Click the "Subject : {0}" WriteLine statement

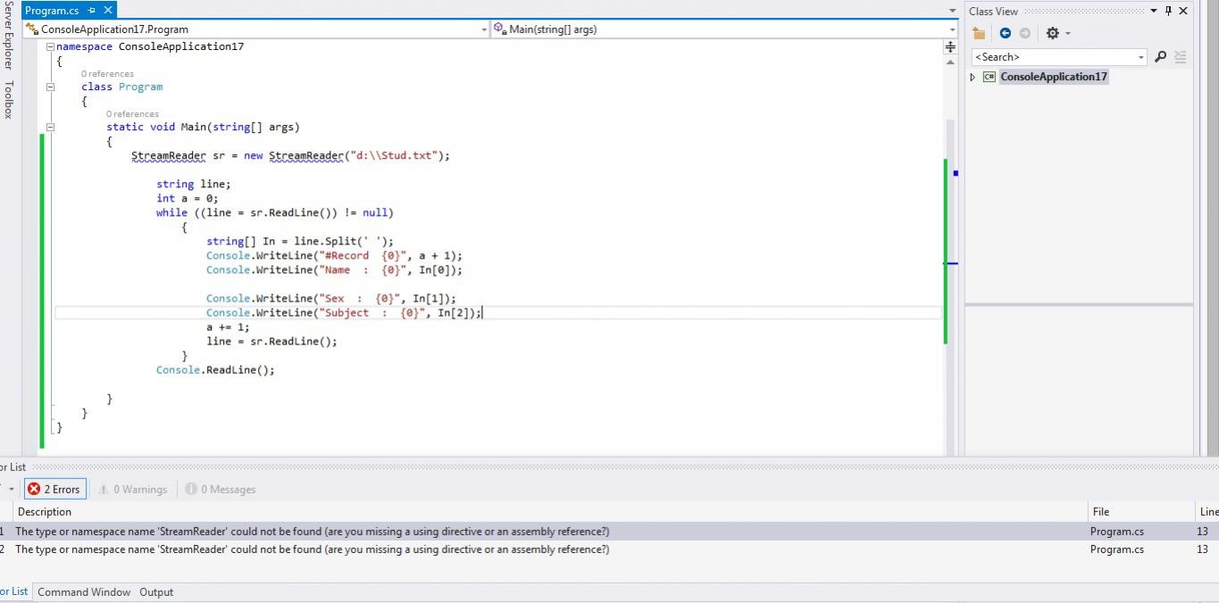(344, 313)
